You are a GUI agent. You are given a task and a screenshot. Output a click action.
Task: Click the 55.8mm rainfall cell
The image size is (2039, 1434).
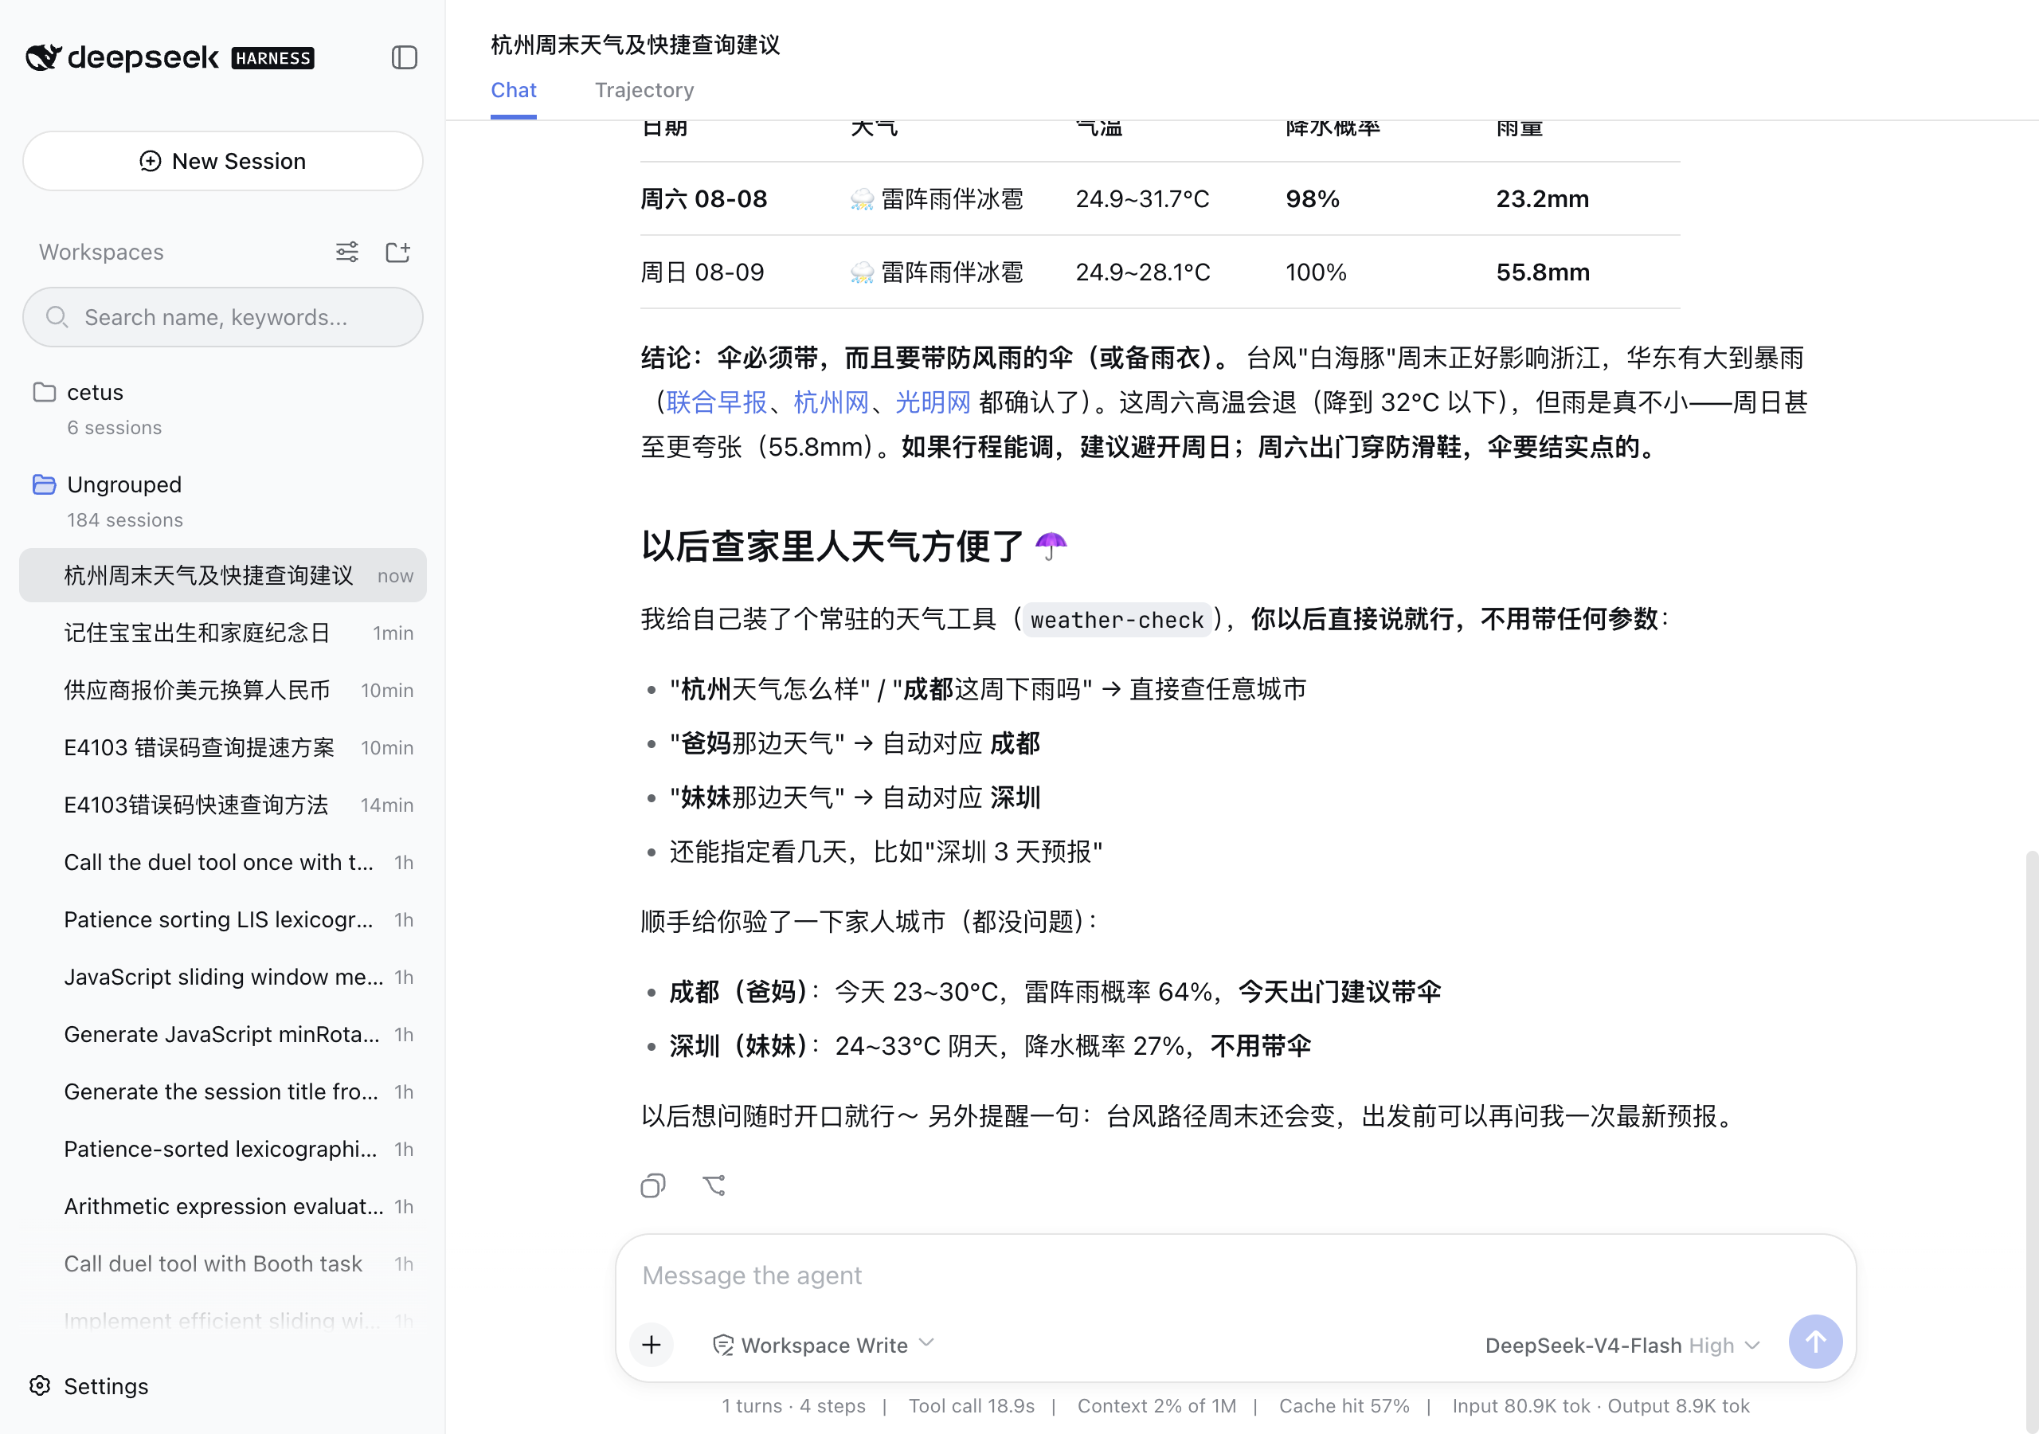pyautogui.click(x=1543, y=272)
